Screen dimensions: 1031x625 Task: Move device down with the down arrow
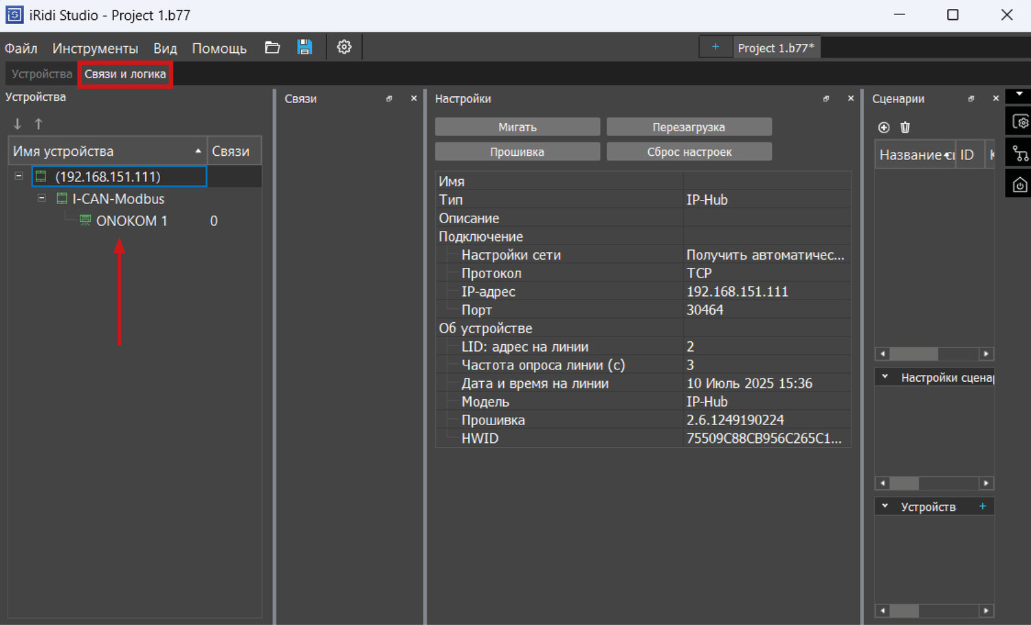(18, 124)
